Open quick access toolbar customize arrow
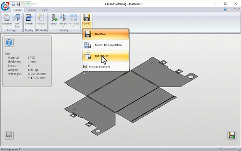 (35, 4)
